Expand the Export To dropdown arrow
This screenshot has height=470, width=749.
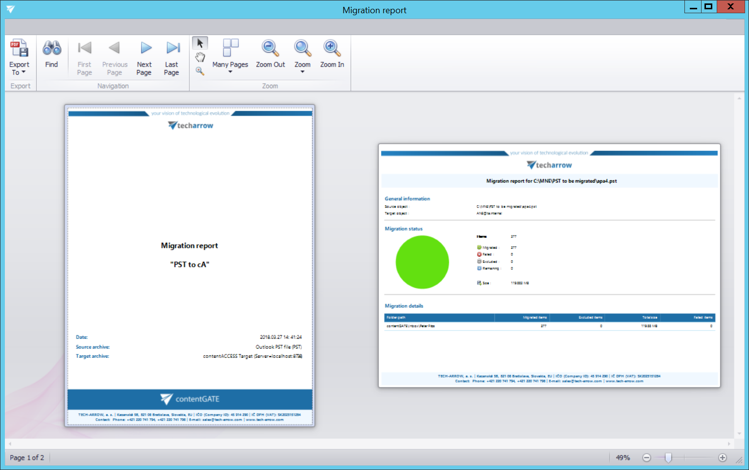tap(23, 72)
